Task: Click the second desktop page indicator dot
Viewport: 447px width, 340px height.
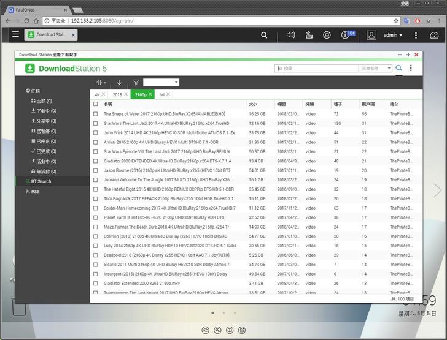Action: click(x=223, y=312)
